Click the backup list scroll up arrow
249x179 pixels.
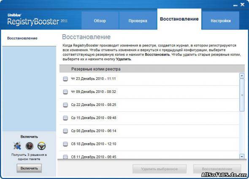click(242, 76)
